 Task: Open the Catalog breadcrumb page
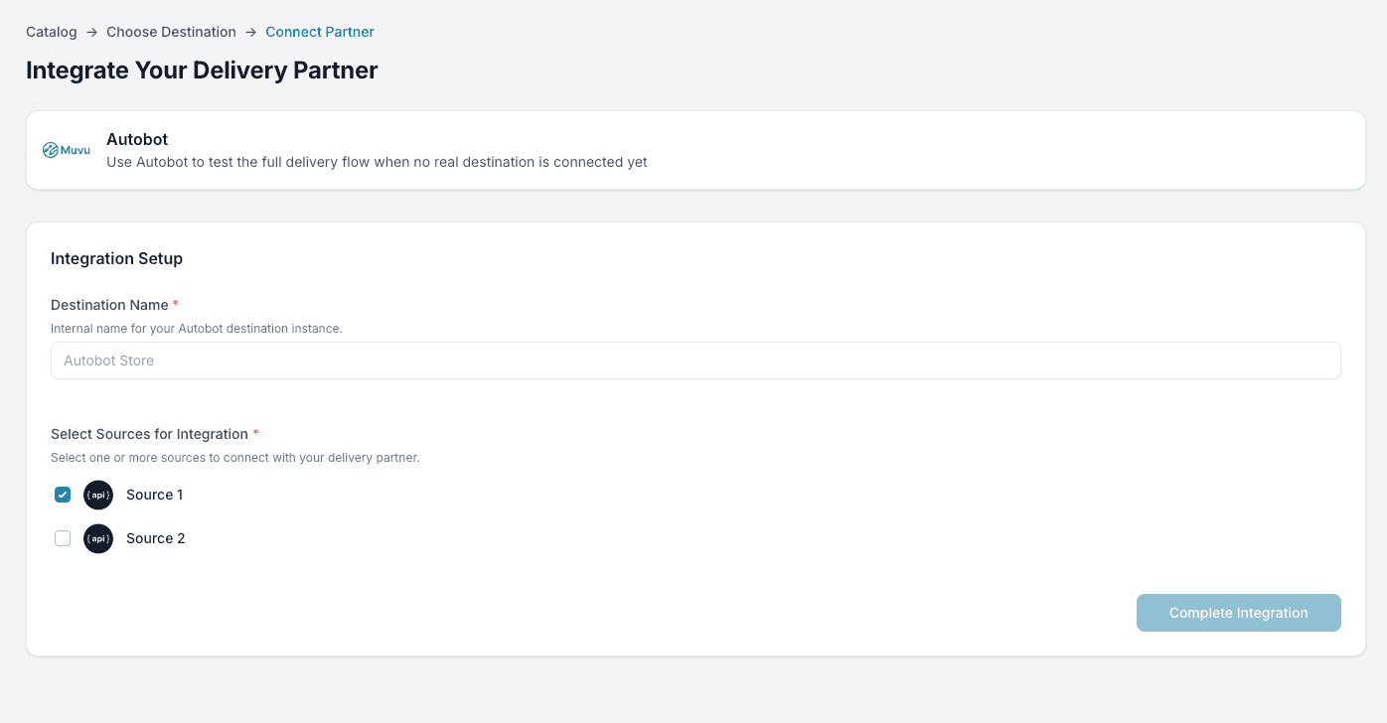51,31
